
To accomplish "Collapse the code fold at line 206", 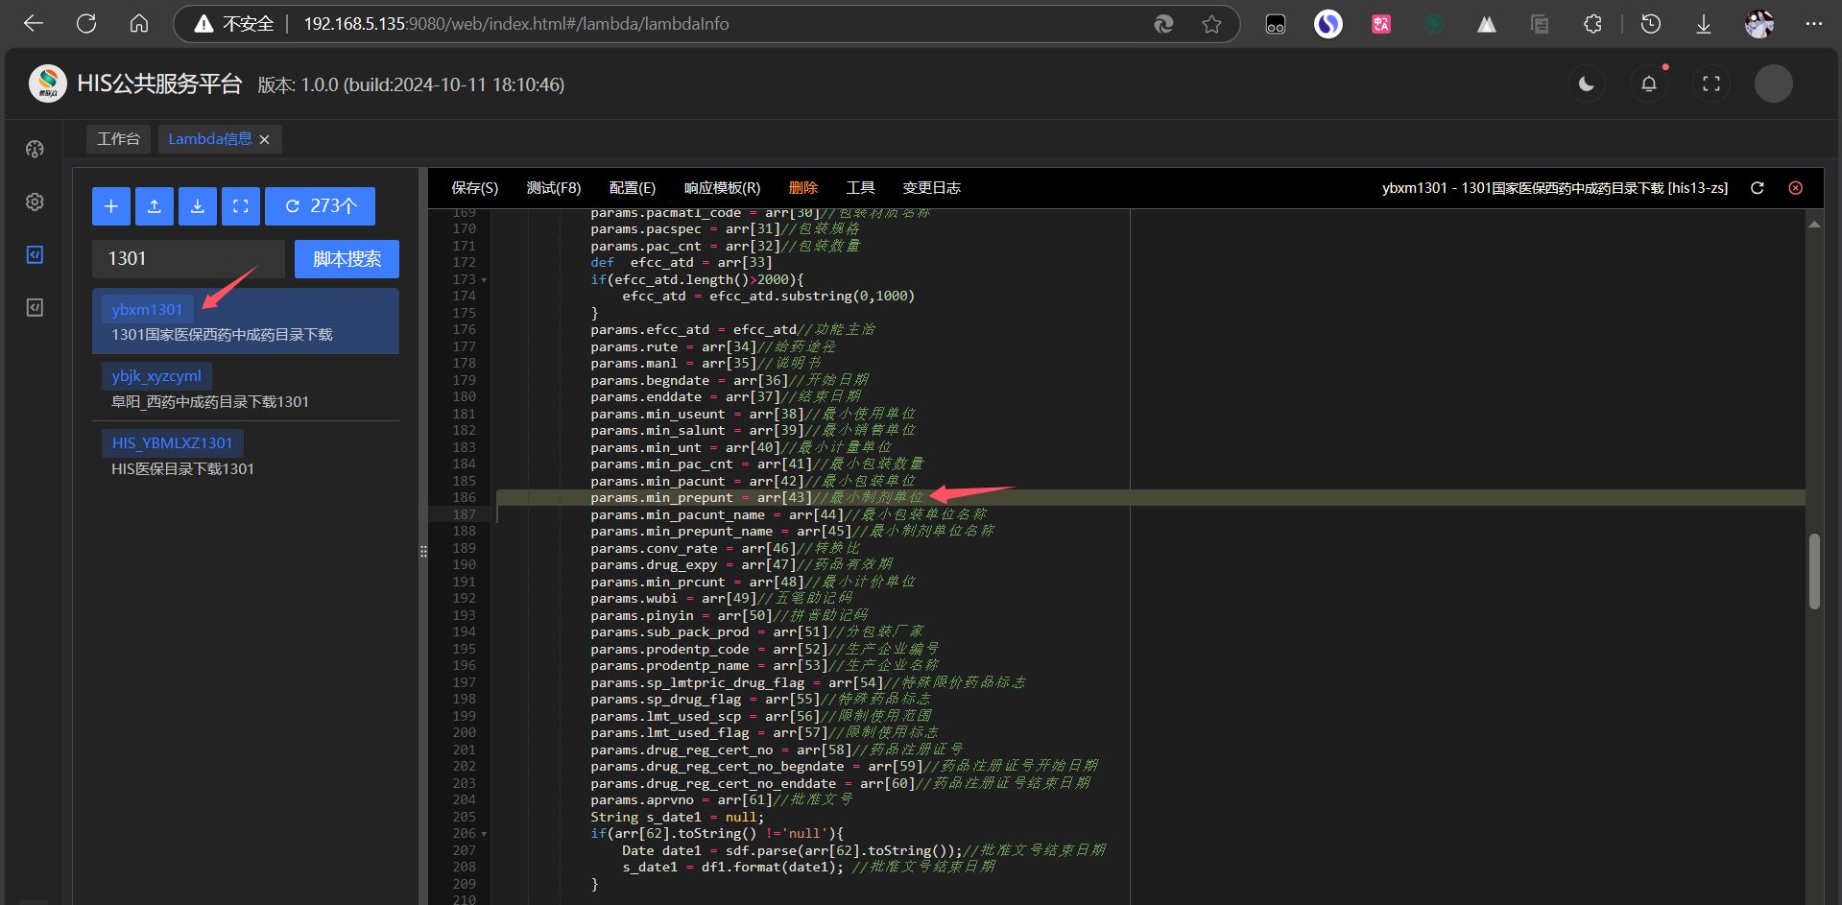I will coord(484,834).
